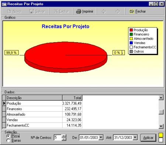This screenshot has height=145, width=166.
Task: Click the row selector beside Financeiro
Action: (x=4, y=109)
